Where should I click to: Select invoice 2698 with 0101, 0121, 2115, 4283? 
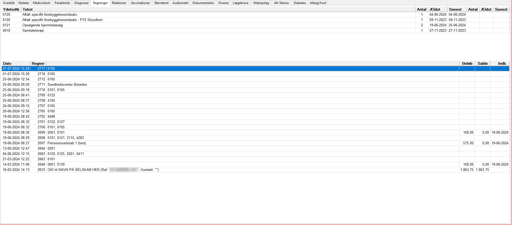[255, 138]
